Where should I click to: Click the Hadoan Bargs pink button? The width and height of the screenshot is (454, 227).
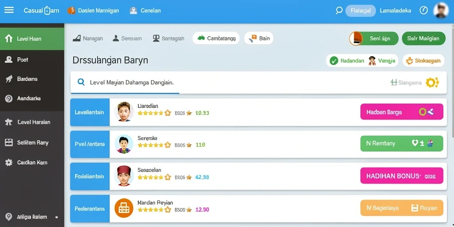[402, 112]
